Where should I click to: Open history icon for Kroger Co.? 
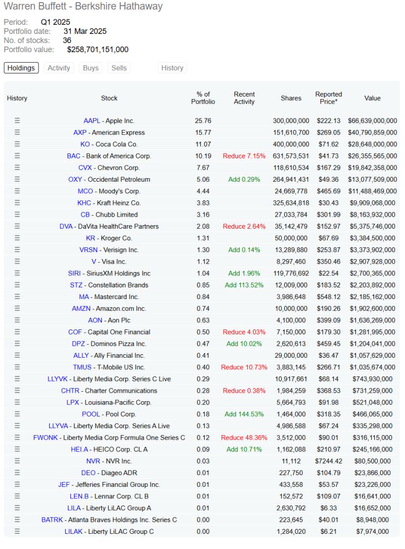(x=17, y=238)
